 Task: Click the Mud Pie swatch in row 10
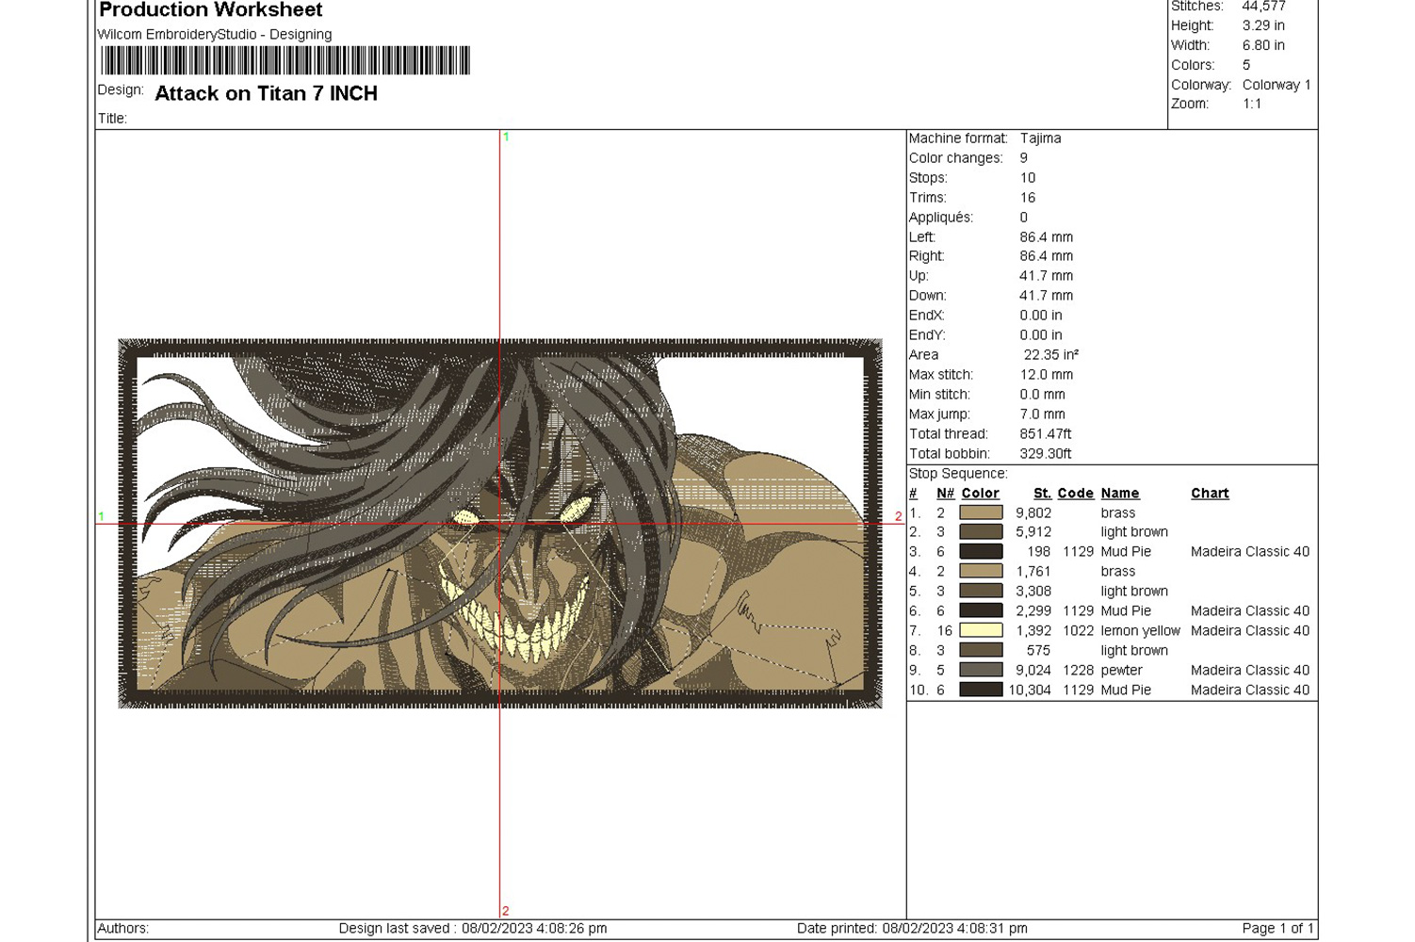[x=981, y=690]
